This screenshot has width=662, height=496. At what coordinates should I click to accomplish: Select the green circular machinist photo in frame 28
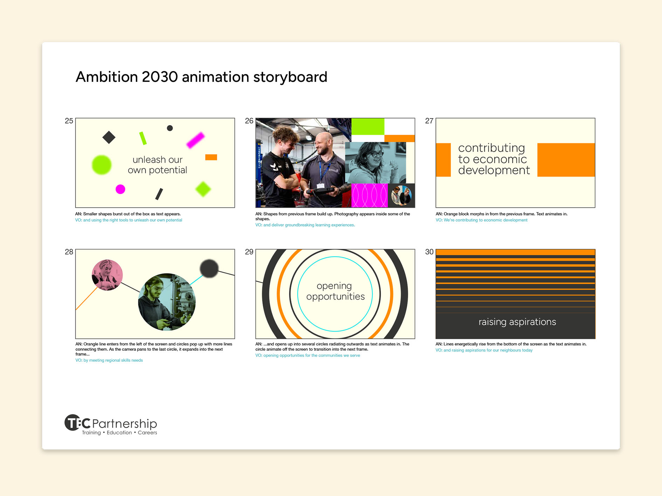[167, 302]
